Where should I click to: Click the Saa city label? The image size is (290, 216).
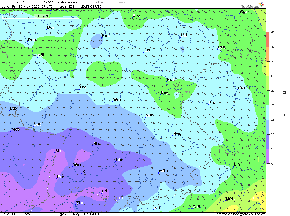(x=38, y=124)
